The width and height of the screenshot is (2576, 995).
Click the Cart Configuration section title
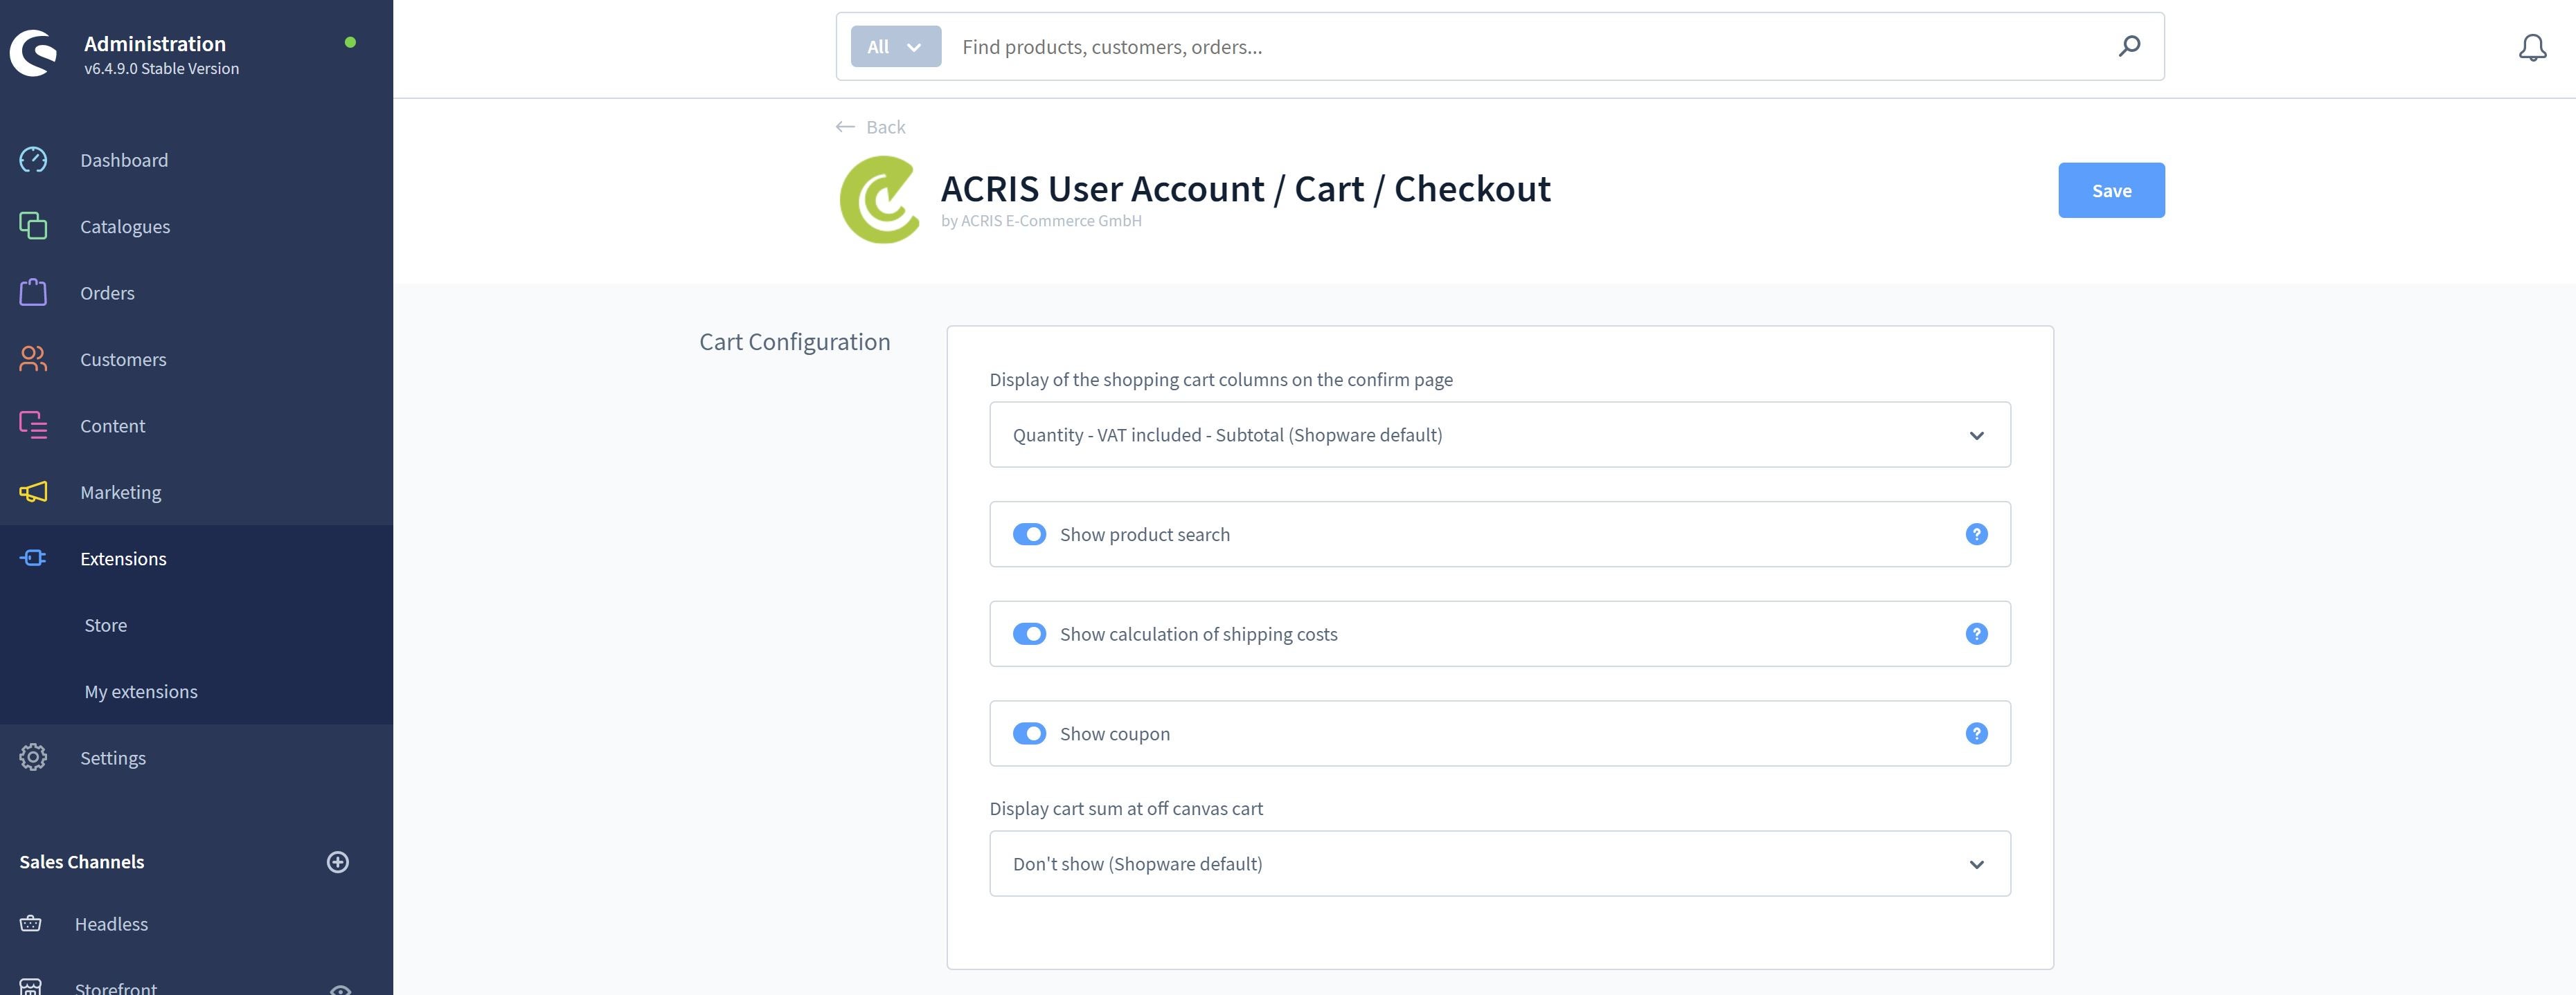click(x=794, y=342)
